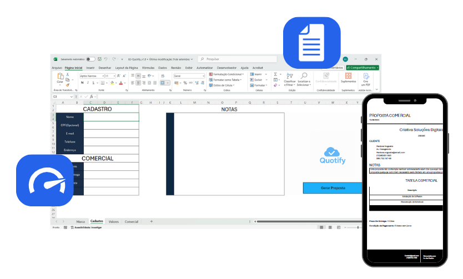Toggle the Salvamento Automático switch
The height and width of the screenshot is (279, 463).
point(90,59)
